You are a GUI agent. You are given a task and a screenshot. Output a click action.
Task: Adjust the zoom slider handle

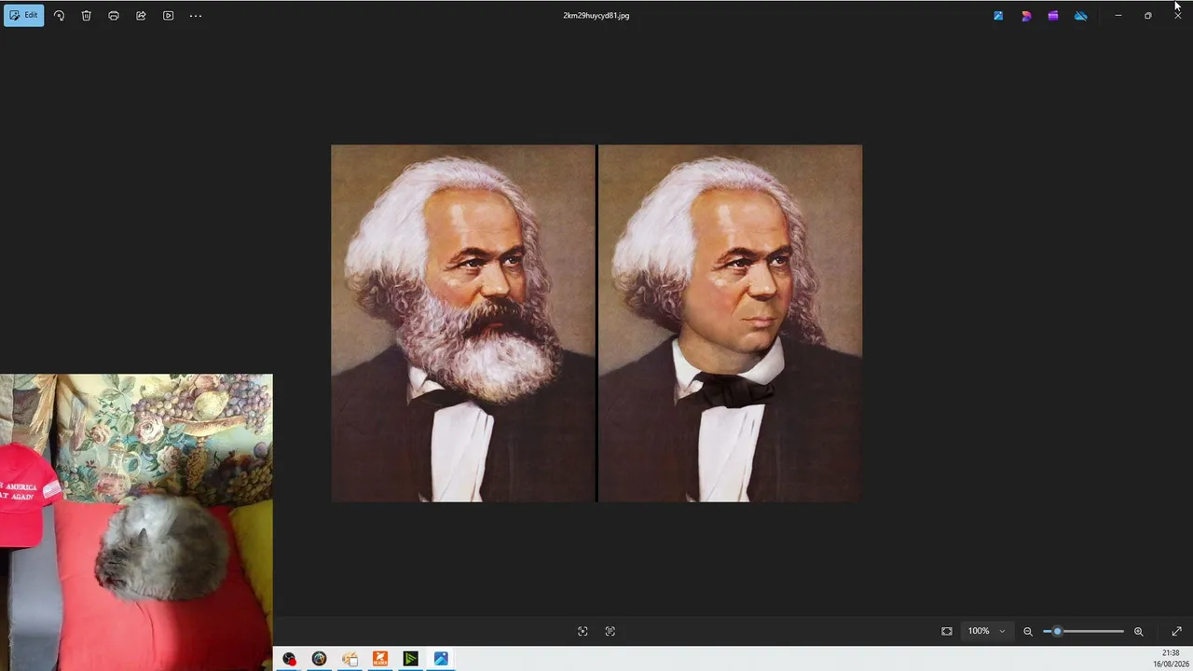tap(1057, 631)
